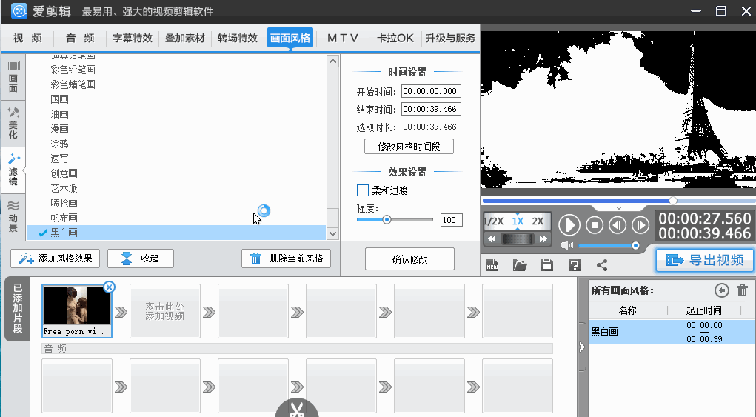Set playback speed to 1X
Screen dimensions: 756x417
pyautogui.click(x=518, y=221)
